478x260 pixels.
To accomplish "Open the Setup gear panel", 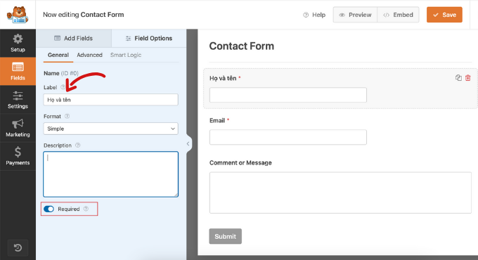I will [18, 43].
